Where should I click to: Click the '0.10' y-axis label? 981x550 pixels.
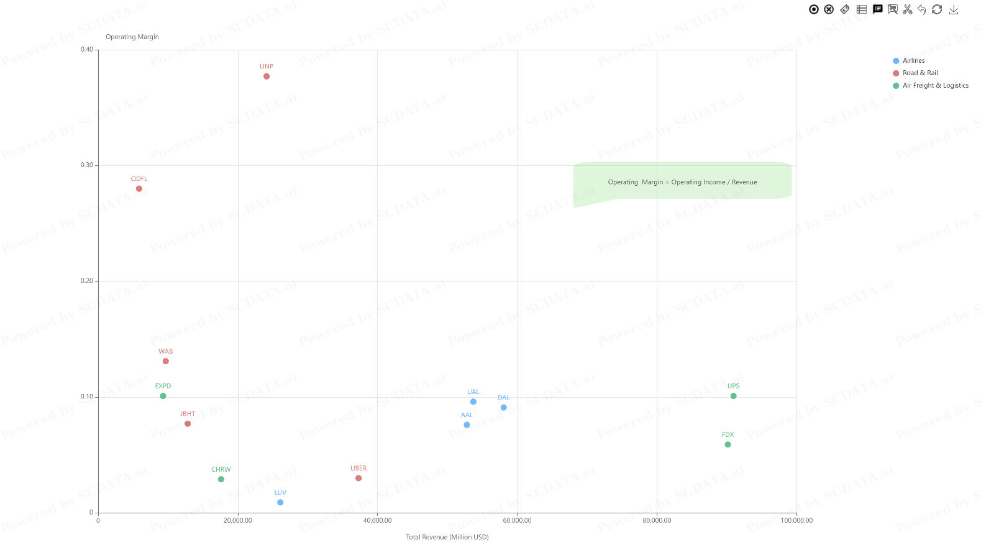click(x=87, y=396)
